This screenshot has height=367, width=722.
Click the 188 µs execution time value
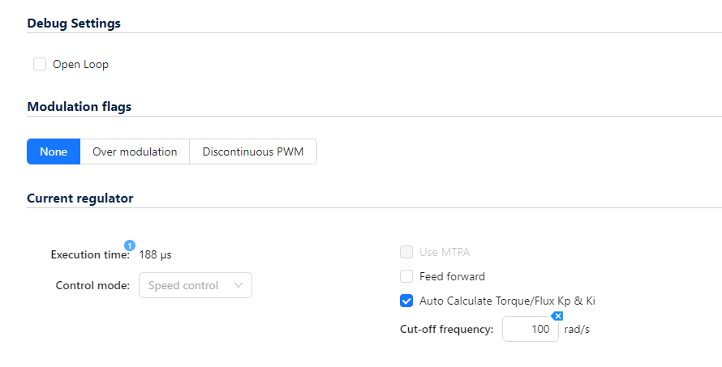tap(155, 254)
